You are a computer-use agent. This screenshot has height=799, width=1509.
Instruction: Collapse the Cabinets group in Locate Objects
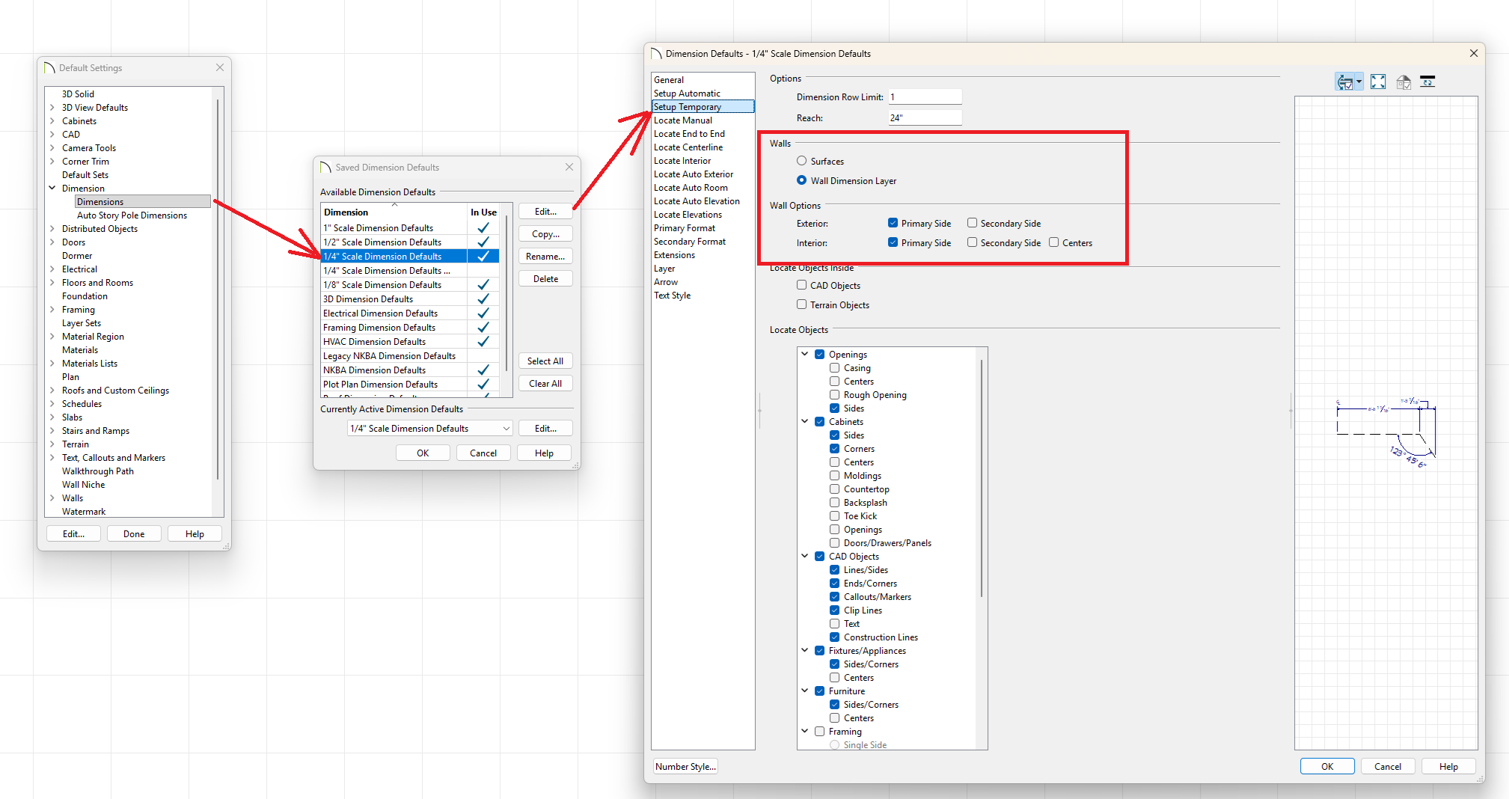(805, 421)
